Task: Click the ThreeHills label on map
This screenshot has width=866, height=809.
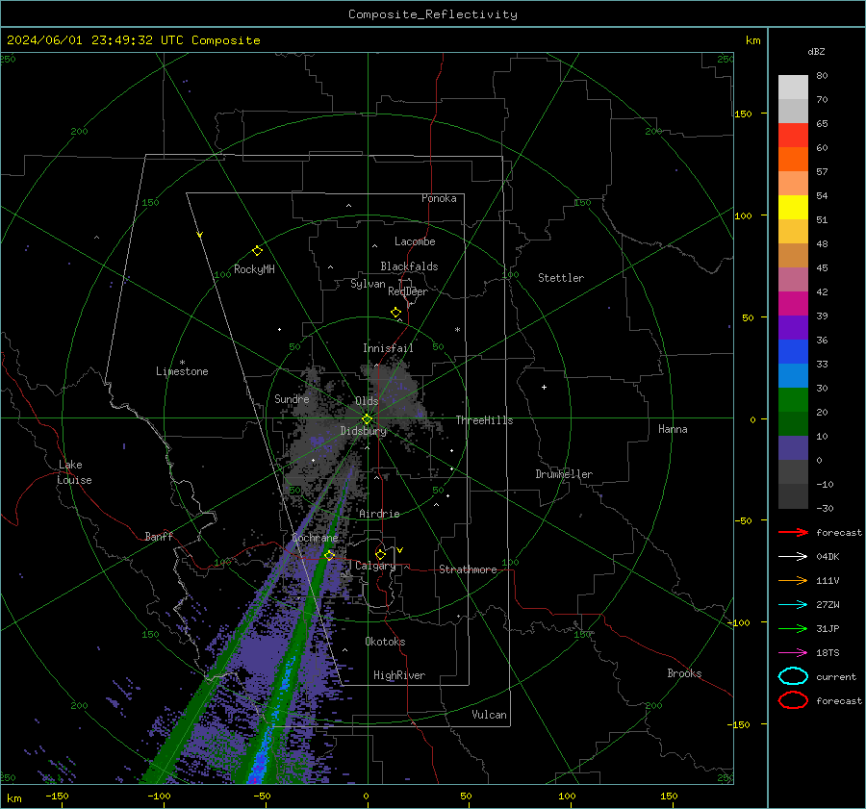Action: 484,420
